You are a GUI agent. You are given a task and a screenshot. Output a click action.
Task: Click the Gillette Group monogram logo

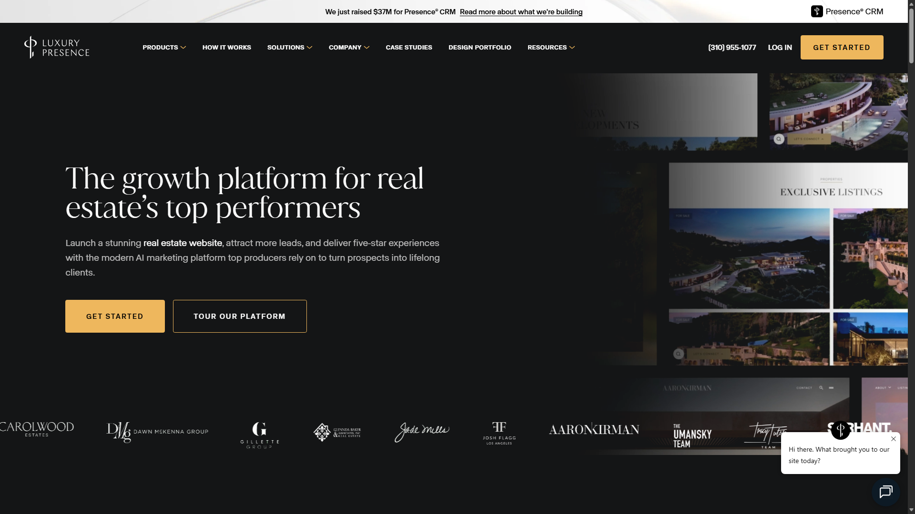click(259, 434)
